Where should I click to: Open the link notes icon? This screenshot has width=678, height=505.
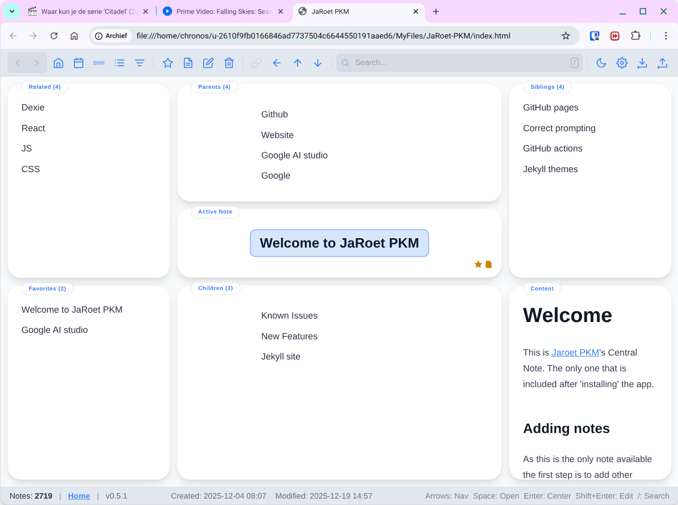tap(256, 63)
